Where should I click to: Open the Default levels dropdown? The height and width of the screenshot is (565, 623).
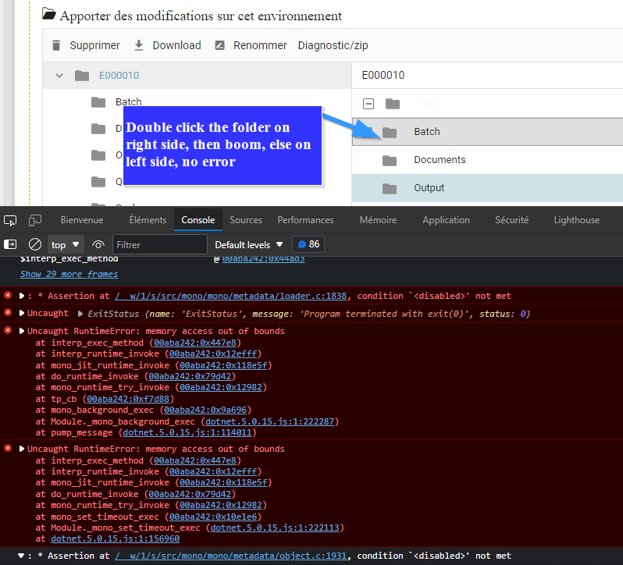coord(249,244)
